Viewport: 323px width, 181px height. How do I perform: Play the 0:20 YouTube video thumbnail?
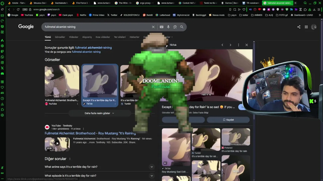pyautogui.click(x=57, y=144)
